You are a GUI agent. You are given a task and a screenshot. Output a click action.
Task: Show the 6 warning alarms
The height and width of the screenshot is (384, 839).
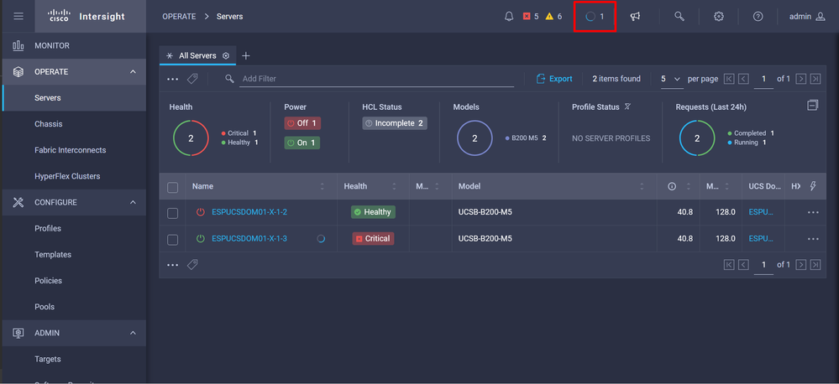coord(553,17)
